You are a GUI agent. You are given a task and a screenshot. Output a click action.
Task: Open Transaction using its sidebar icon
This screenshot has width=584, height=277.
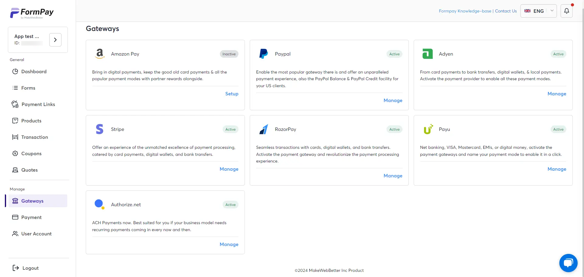15,137
